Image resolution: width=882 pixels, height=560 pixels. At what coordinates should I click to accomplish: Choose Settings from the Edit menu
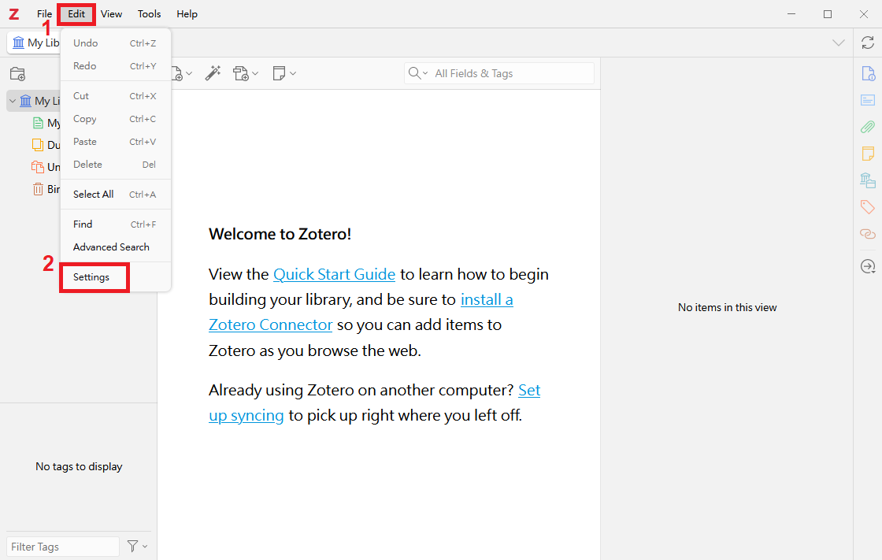coord(91,277)
